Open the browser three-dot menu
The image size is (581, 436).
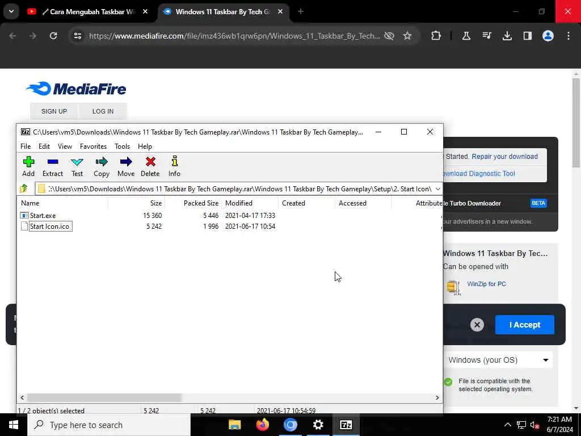[569, 36]
